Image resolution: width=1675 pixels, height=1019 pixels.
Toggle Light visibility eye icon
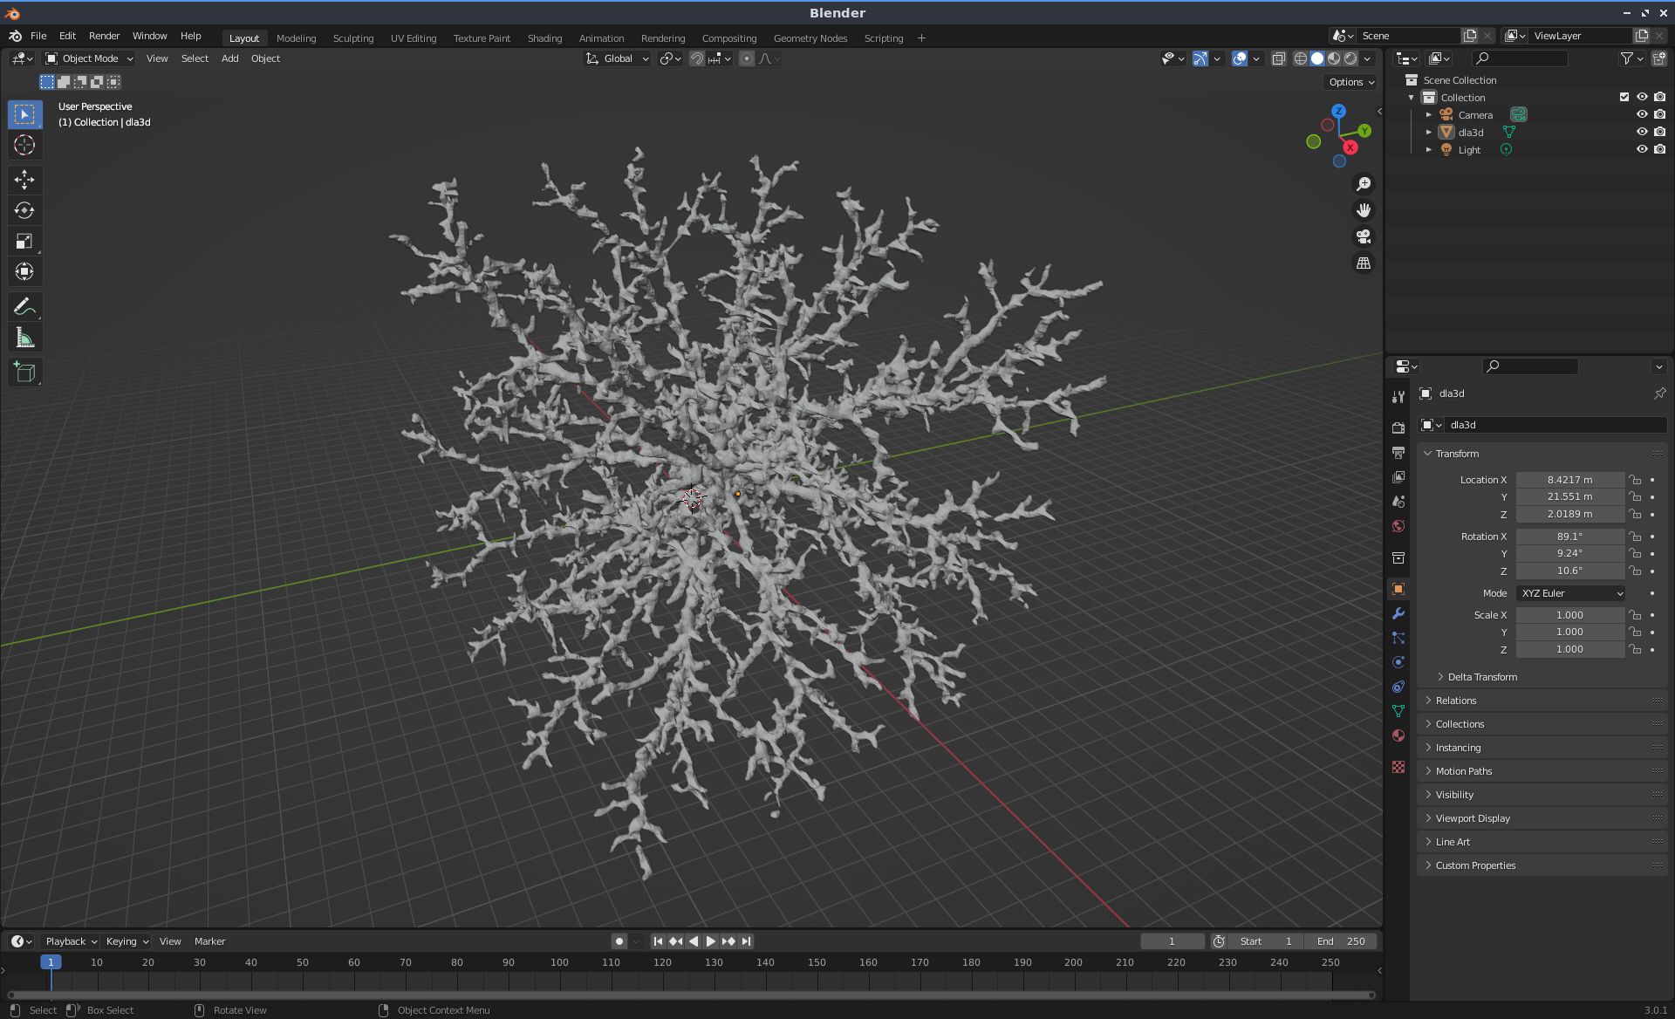tap(1641, 150)
